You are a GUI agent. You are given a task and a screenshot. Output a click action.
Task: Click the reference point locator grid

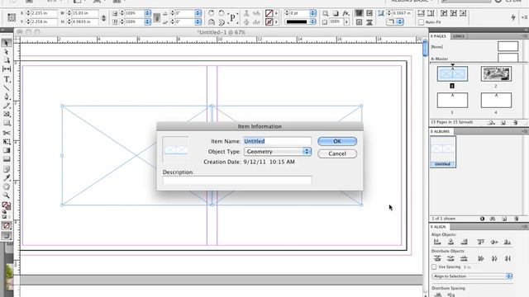12,17
